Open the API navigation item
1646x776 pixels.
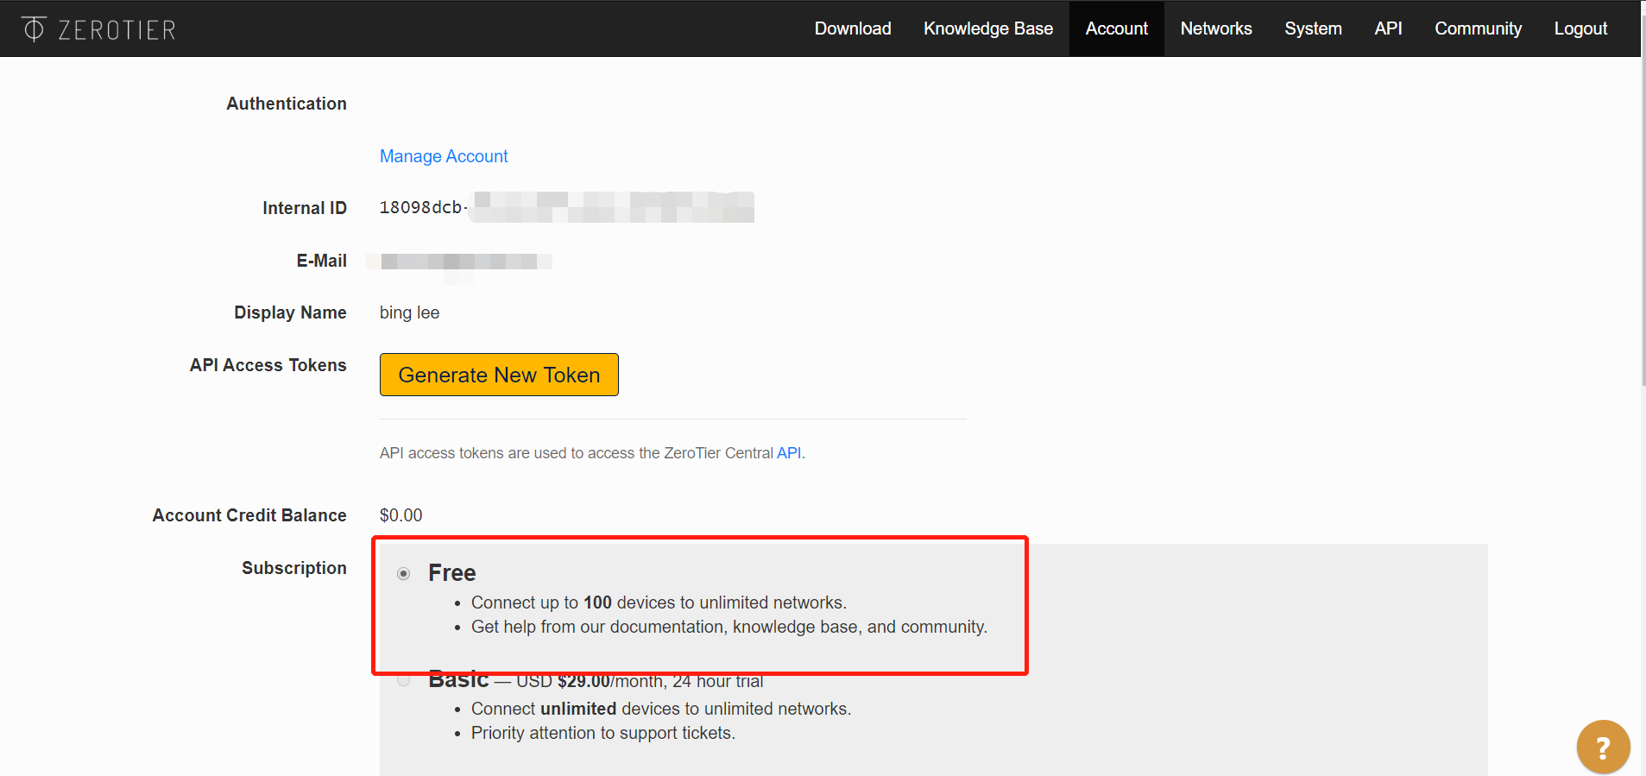click(x=1388, y=28)
